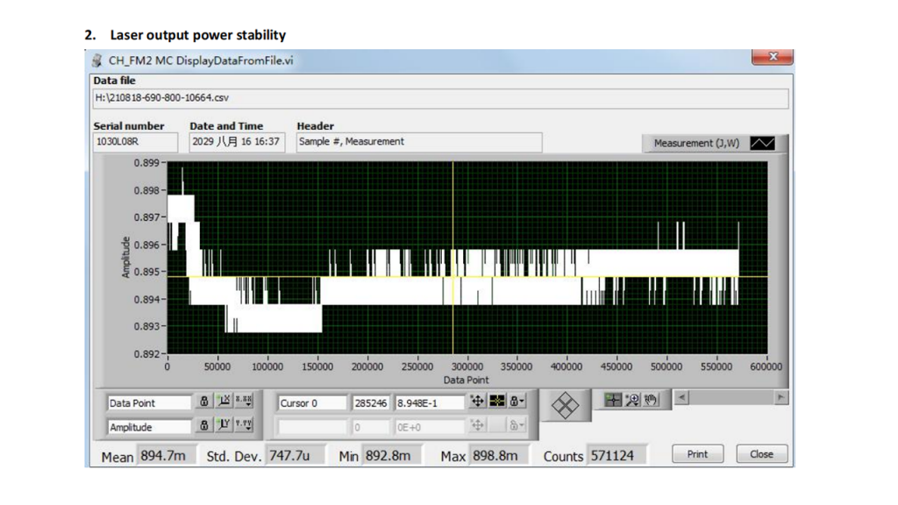
Task: Click the Std. Dev. value 747.7u
Action: coord(296,456)
